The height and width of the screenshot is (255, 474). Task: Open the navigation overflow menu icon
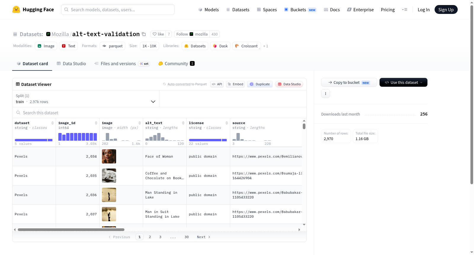click(x=404, y=10)
